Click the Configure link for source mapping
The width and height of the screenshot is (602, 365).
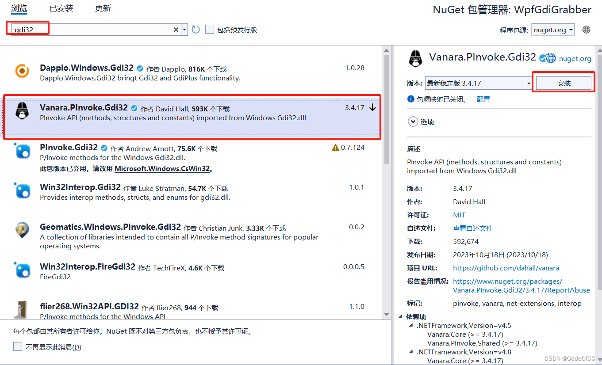pyautogui.click(x=483, y=99)
